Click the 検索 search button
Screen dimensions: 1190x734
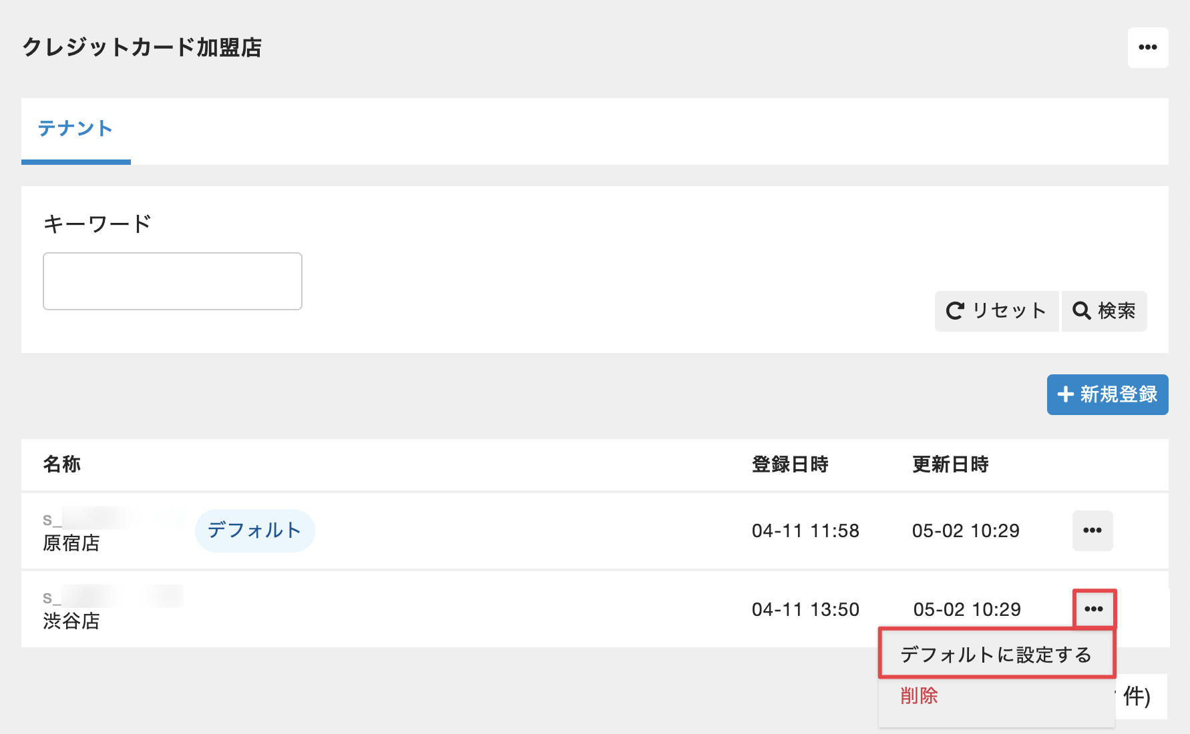coord(1104,311)
